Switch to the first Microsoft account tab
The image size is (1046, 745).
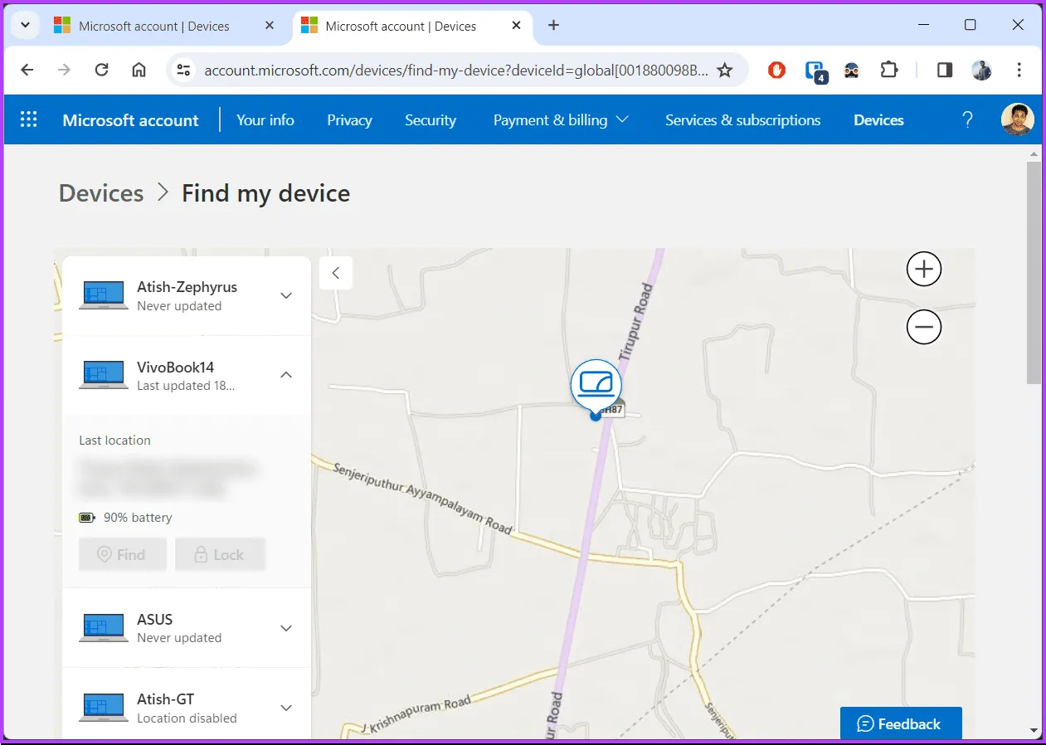(153, 26)
